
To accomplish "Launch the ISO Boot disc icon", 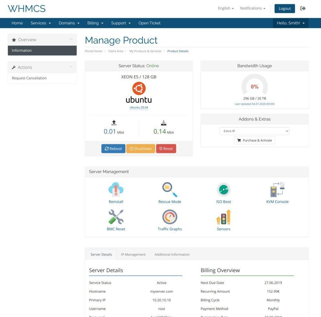I will (x=224, y=190).
